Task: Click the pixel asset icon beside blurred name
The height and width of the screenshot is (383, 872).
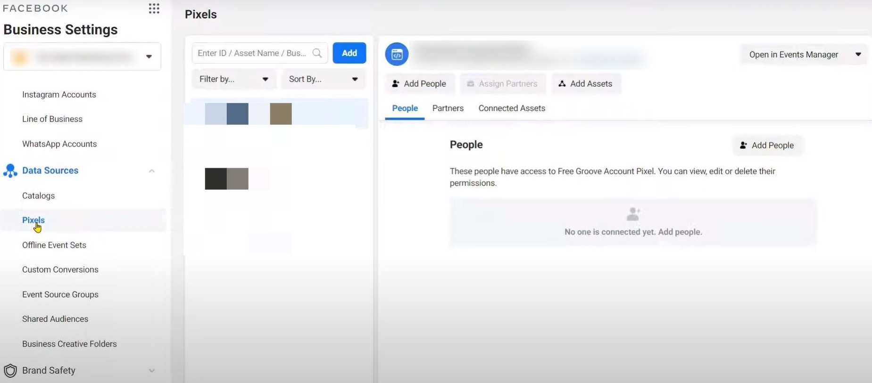Action: point(397,54)
